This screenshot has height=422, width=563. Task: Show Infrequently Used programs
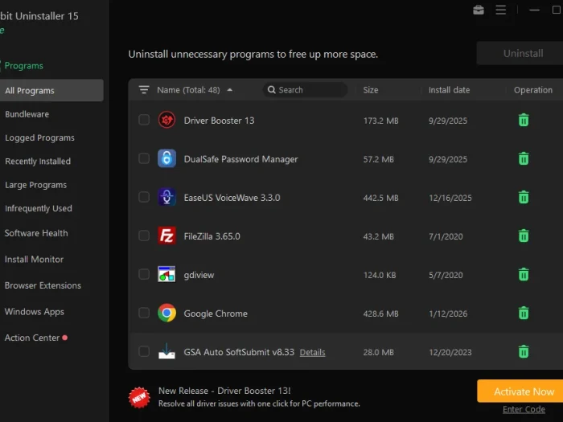[38, 208]
